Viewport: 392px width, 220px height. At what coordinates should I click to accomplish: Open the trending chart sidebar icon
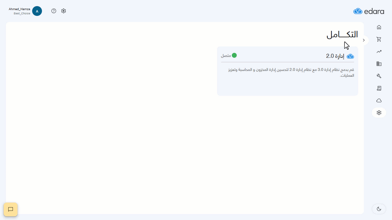pyautogui.click(x=379, y=52)
